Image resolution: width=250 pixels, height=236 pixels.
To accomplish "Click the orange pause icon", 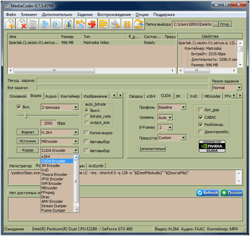I will tap(127, 24).
